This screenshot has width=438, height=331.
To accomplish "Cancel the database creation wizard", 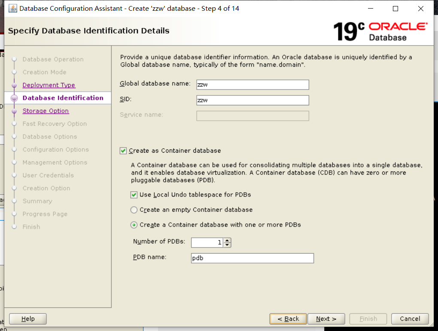I will [410, 319].
